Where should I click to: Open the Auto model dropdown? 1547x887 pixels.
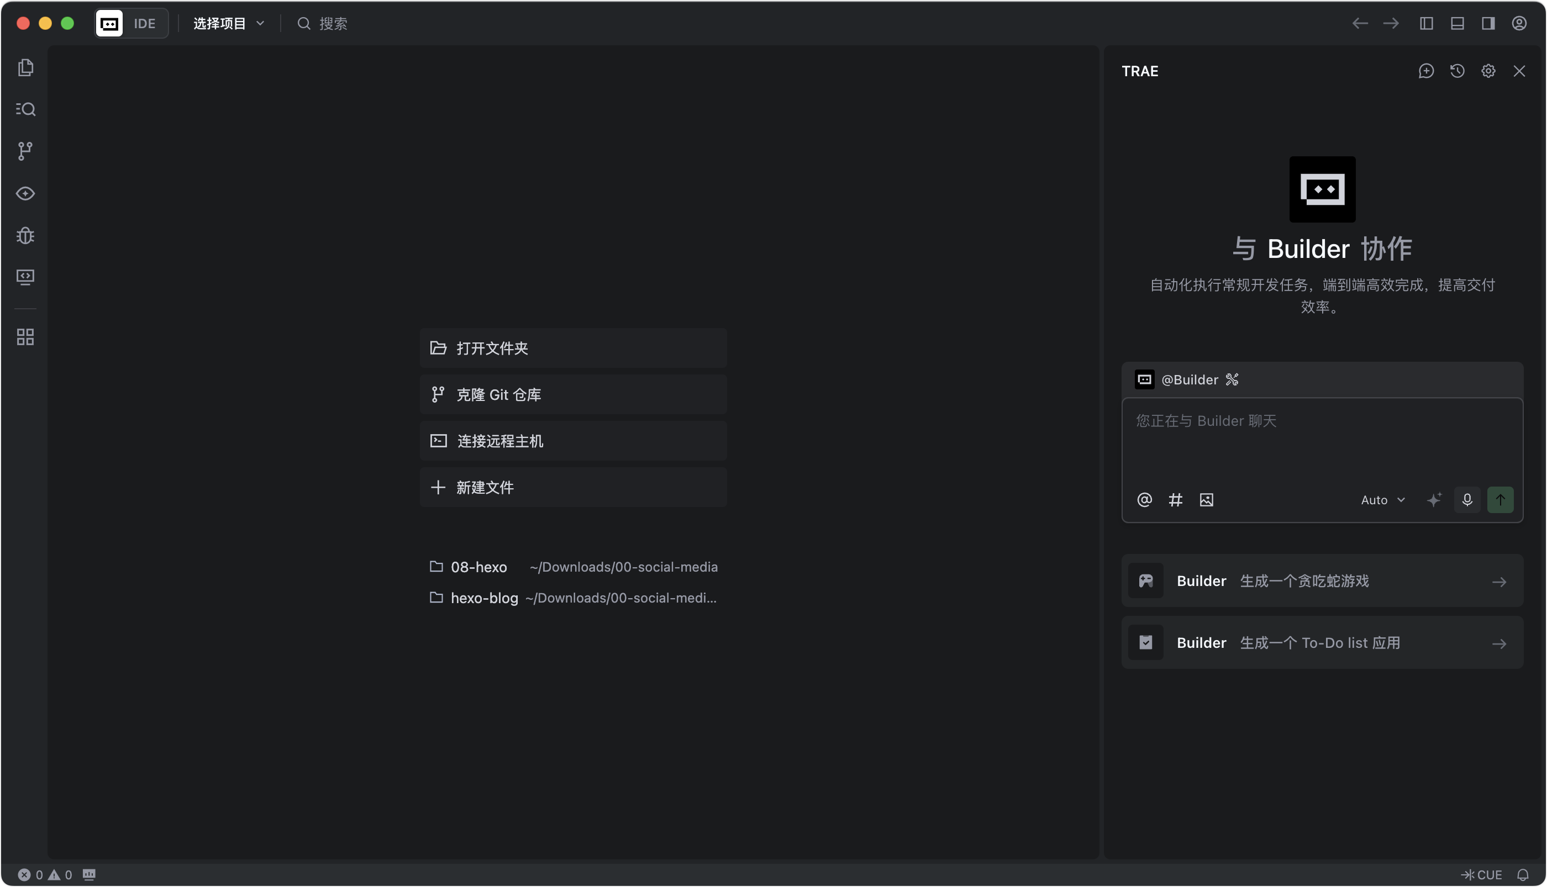(1382, 499)
